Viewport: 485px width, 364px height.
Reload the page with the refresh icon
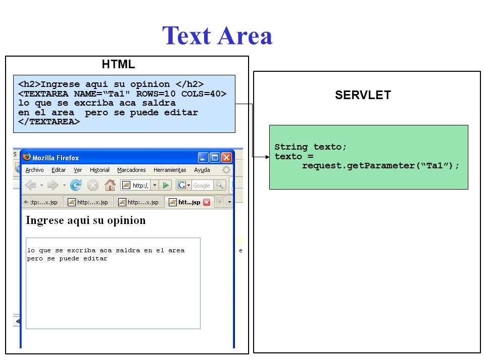76,185
